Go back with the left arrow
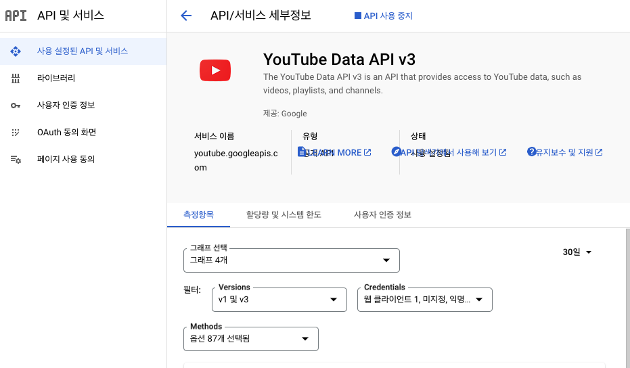Viewport: 630px width, 368px height. [186, 16]
